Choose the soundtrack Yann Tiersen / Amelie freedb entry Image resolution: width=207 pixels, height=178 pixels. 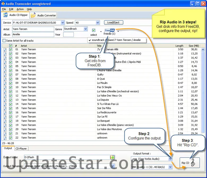[117, 40]
